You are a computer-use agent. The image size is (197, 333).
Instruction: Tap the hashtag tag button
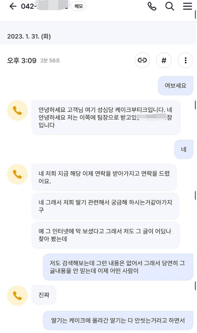164,60
